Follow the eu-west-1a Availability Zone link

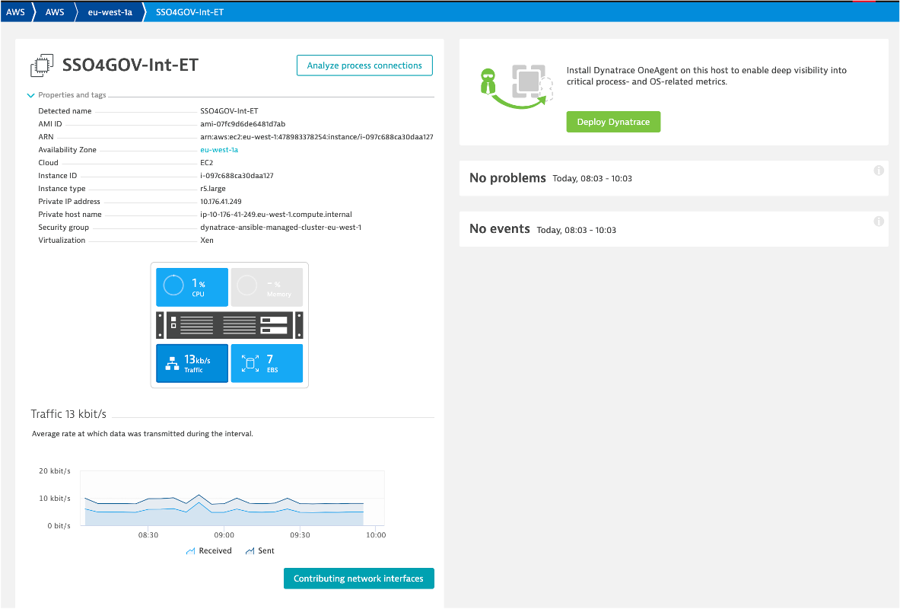click(219, 150)
